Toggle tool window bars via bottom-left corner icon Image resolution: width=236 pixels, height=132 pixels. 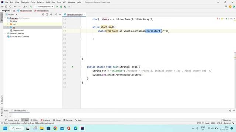(x=2, y=123)
